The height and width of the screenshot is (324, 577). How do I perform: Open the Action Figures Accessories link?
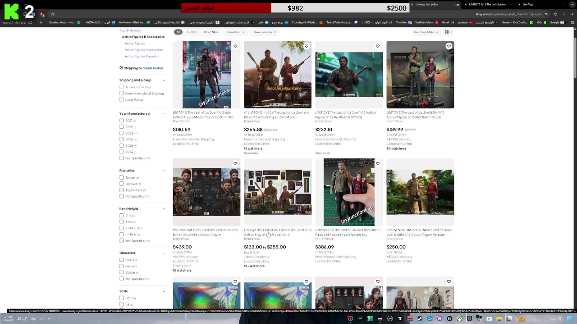144,50
